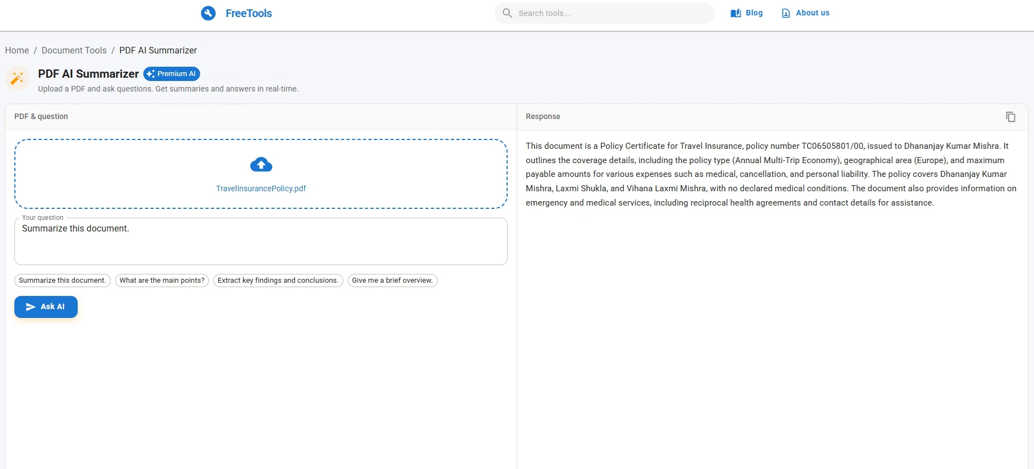Click the FreeTools wrench logo icon
This screenshot has height=469, width=1034.
[208, 13]
